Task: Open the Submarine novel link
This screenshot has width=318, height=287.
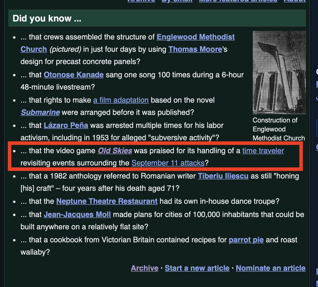Action: tap(40, 112)
